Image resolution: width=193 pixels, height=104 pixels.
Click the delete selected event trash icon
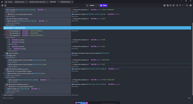[x=177, y=5]
